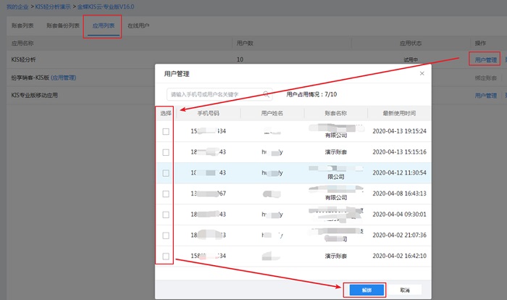Mark the checkbox of the 2020-04-04 09:30:01 row

click(166, 215)
